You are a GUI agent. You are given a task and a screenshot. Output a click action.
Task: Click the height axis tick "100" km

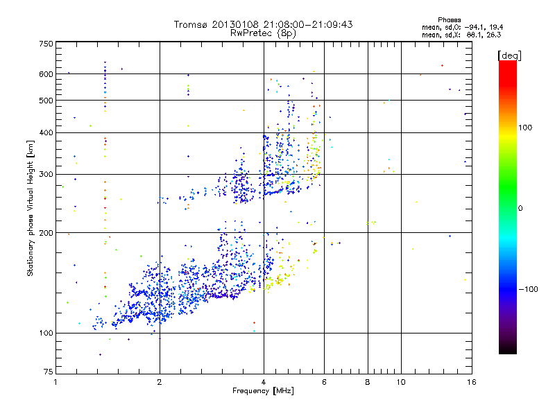46,333
